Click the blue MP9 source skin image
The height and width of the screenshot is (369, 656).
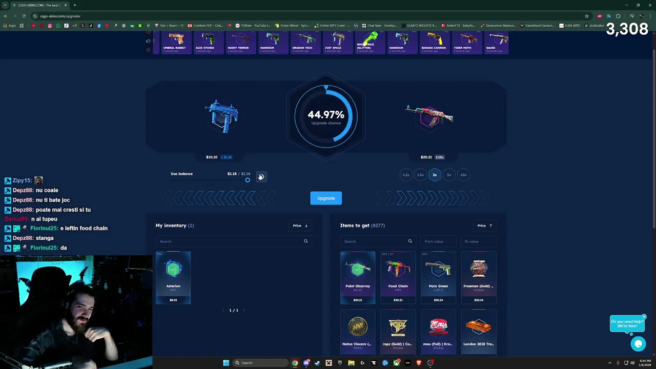221,116
